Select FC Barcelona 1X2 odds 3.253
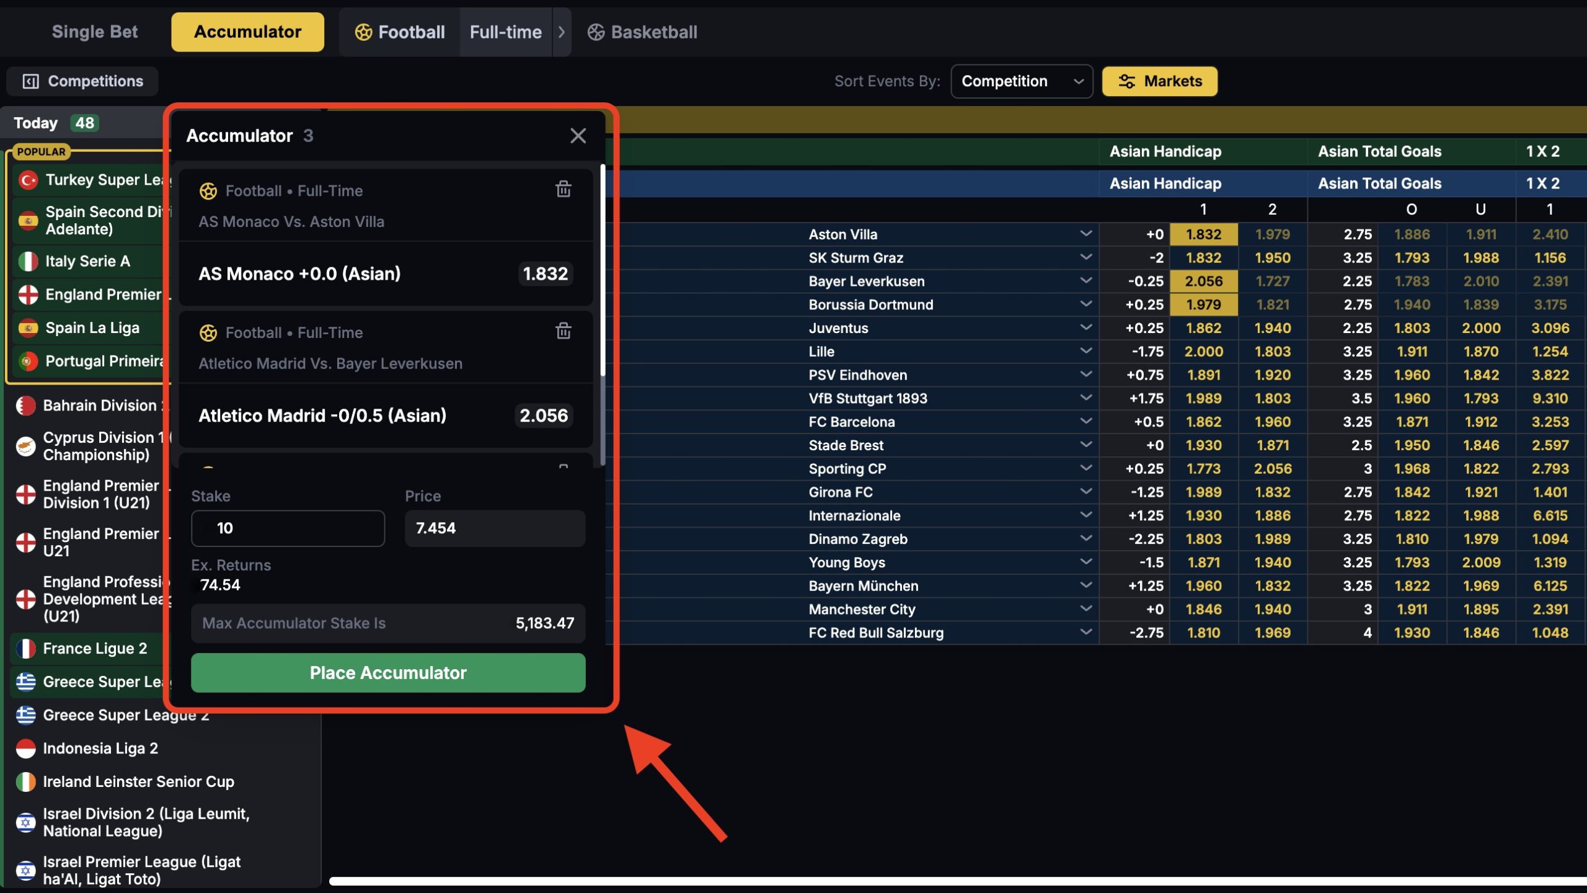 click(1550, 422)
